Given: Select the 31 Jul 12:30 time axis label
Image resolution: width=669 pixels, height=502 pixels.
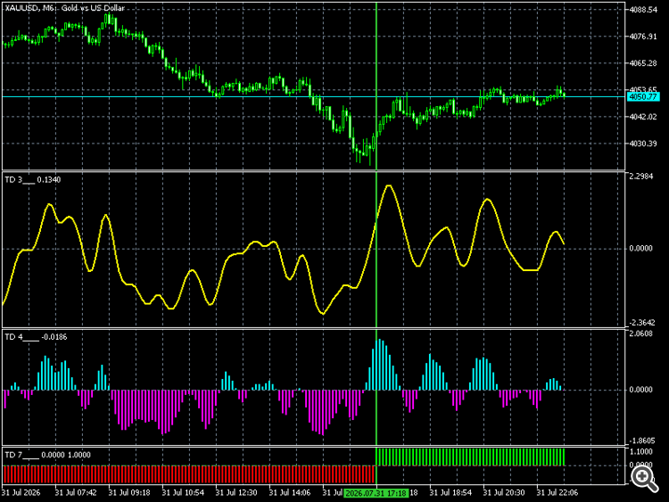Looking at the screenshot, I should point(236,492).
